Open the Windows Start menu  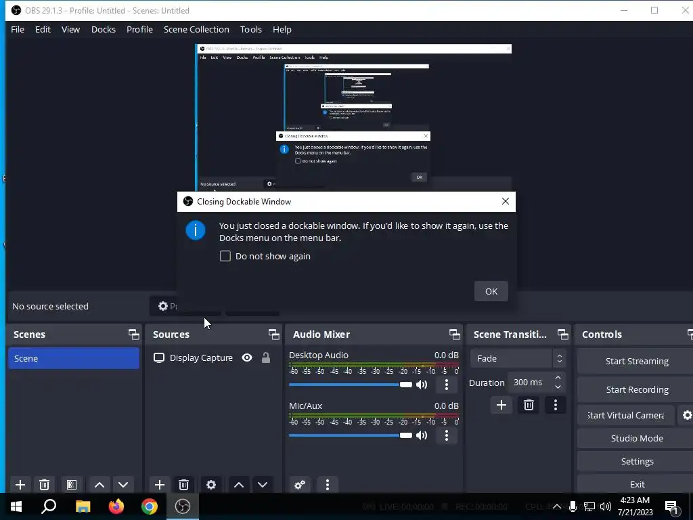point(16,506)
